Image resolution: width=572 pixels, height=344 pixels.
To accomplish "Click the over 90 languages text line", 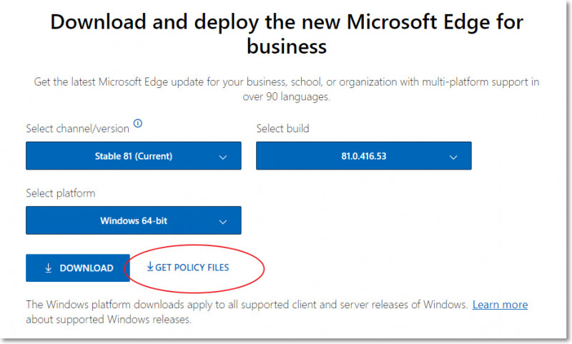I will (287, 97).
